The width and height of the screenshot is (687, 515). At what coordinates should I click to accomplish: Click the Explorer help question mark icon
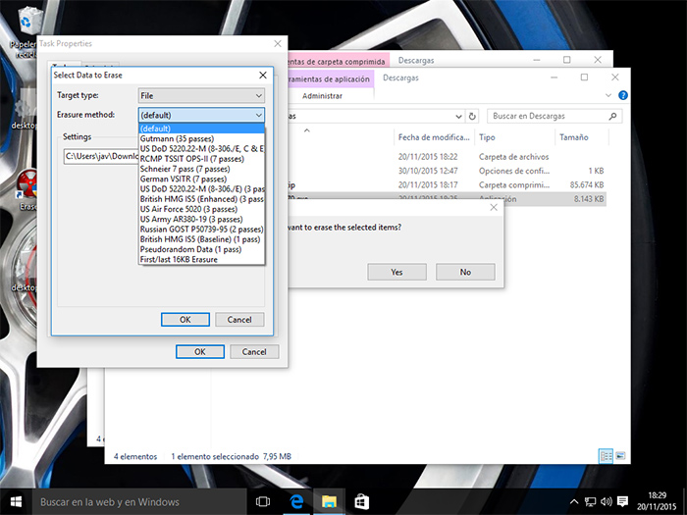(x=620, y=96)
